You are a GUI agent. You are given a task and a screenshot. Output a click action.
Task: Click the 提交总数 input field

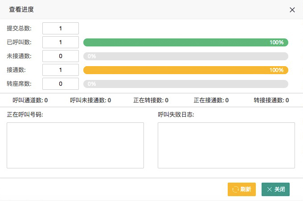pos(61,29)
